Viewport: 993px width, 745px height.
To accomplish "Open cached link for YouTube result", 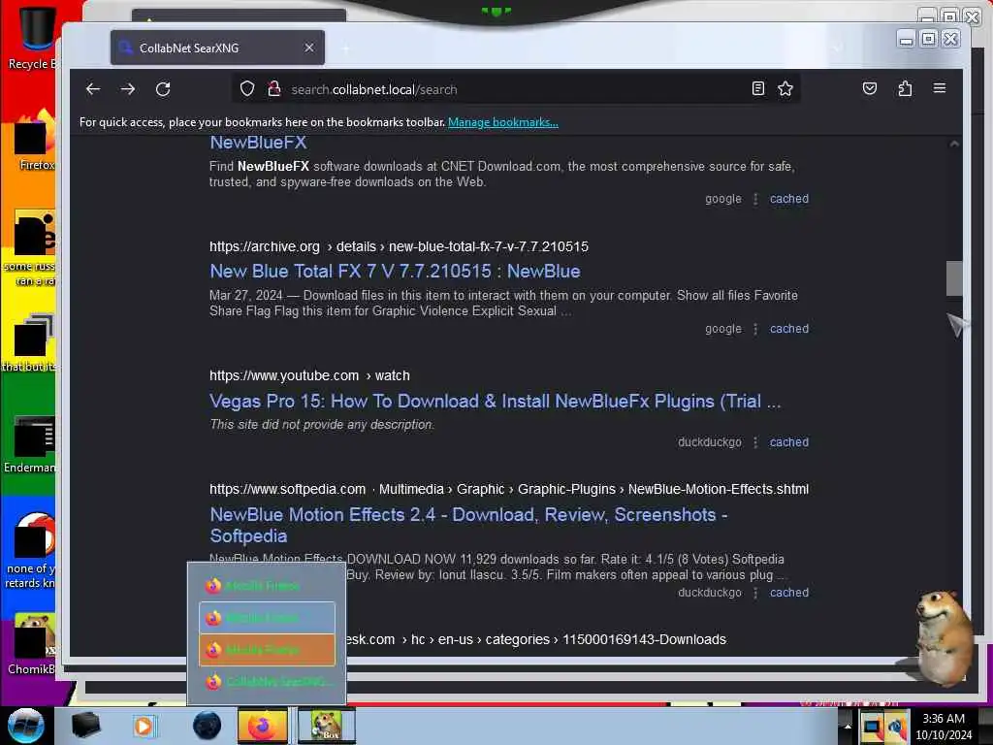I will point(789,442).
